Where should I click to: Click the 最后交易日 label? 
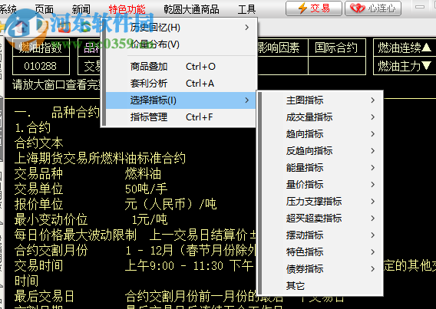[x=45, y=296]
